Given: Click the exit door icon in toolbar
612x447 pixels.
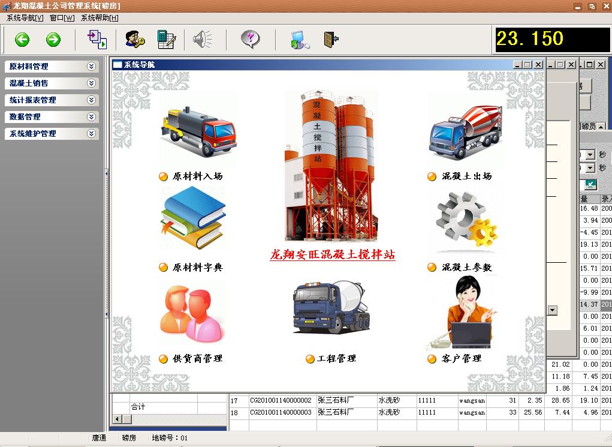Looking at the screenshot, I should pyautogui.click(x=331, y=40).
